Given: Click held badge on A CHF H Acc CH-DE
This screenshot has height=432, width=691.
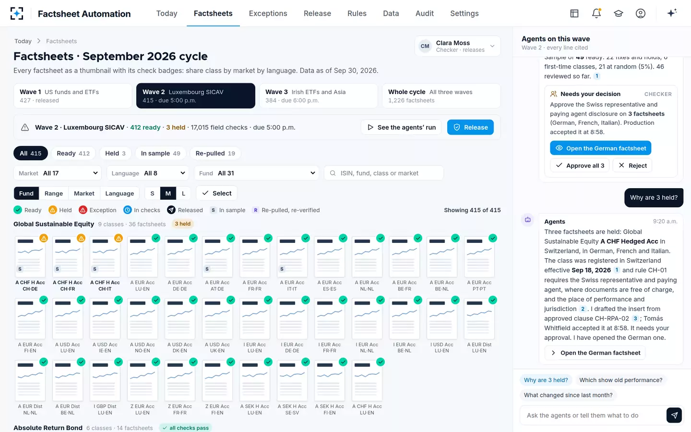Looking at the screenshot, I should click(44, 238).
